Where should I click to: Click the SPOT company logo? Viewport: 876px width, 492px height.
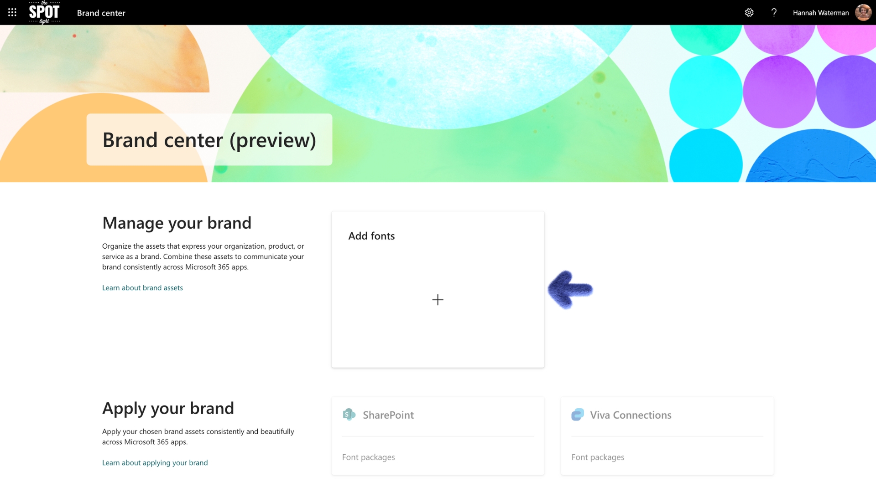click(x=44, y=12)
